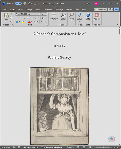Image resolution: width=121 pixels, height=149 pixels.
Task: Apply subscript formatting
Action: click(x=35, y=18)
